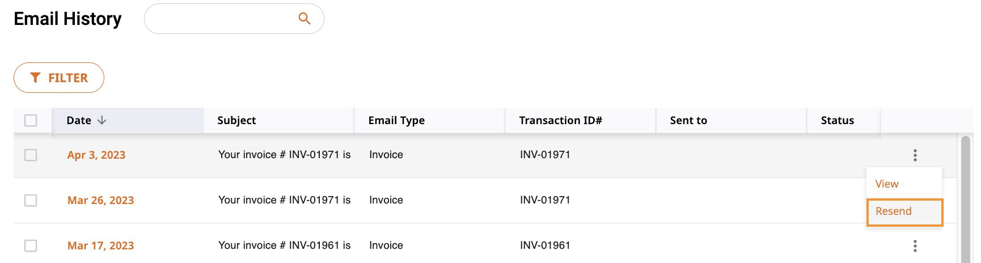Check the Mar 26, 2023 row checkbox
Image resolution: width=981 pixels, height=263 pixels.
pyautogui.click(x=31, y=200)
